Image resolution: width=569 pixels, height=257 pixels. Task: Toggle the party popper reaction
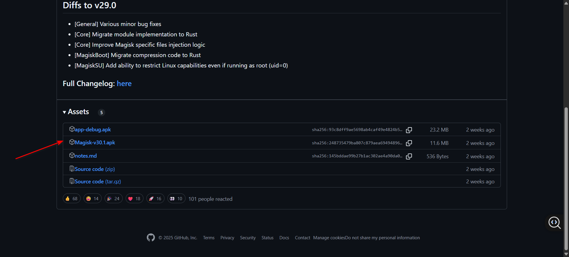click(x=114, y=198)
